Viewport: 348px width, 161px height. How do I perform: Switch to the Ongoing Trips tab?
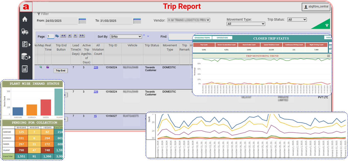click(x=202, y=38)
